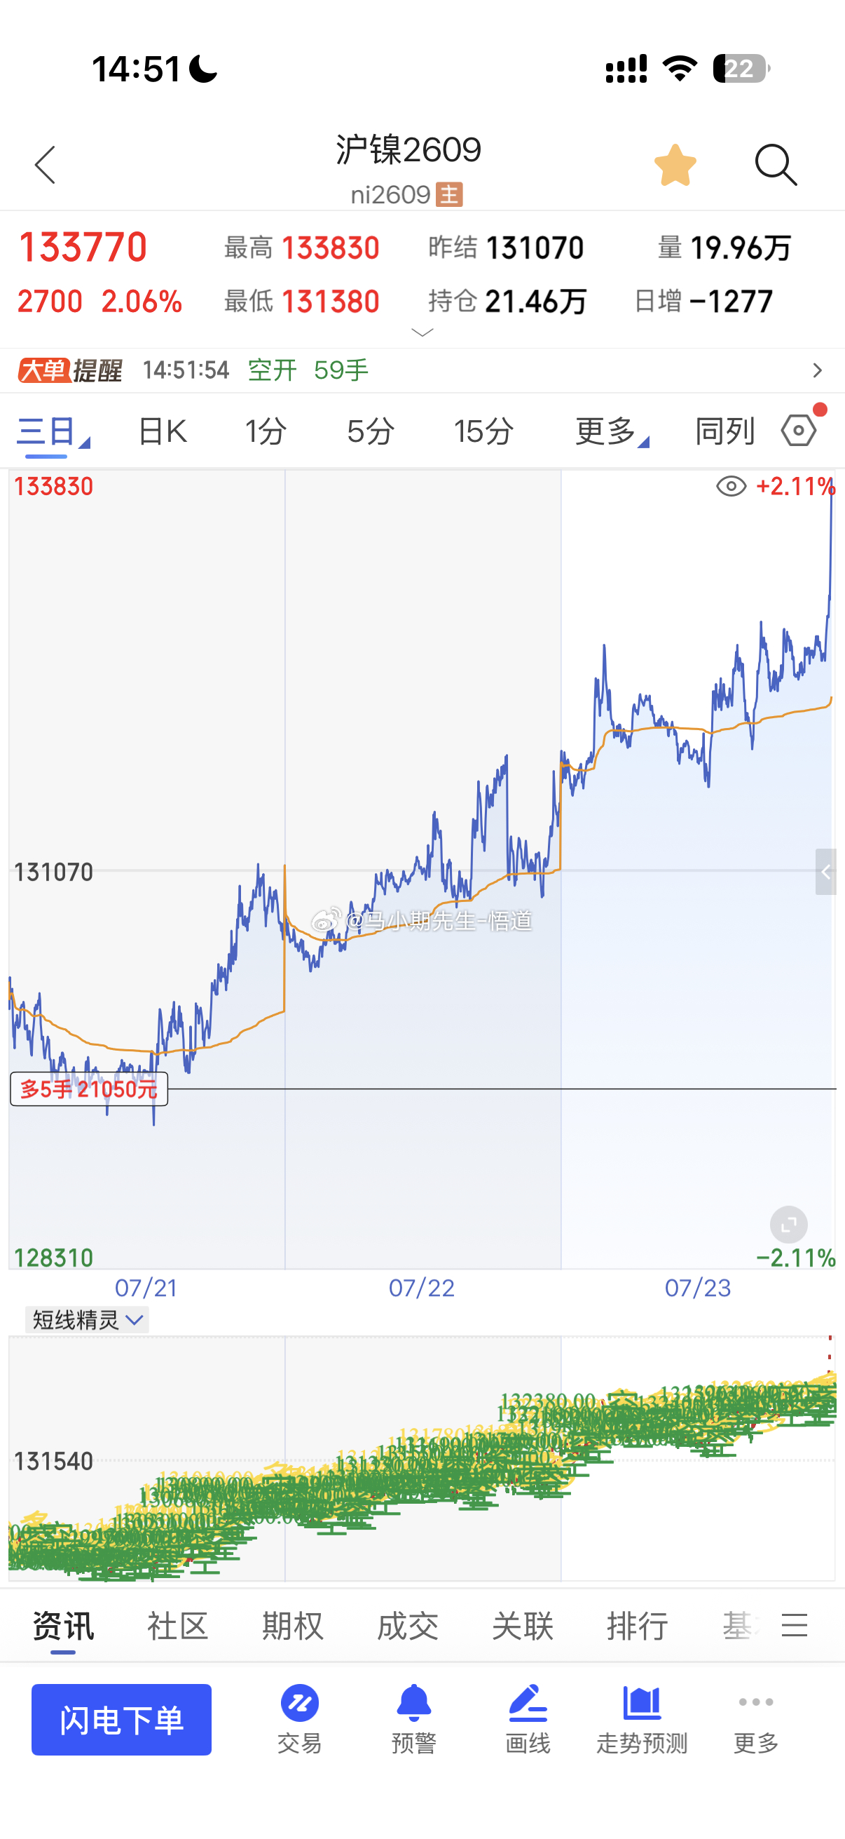Open the 交易 trade icon
This screenshot has height=1839, width=845.
click(299, 1719)
